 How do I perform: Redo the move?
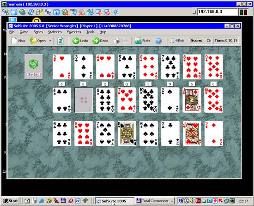point(100,41)
